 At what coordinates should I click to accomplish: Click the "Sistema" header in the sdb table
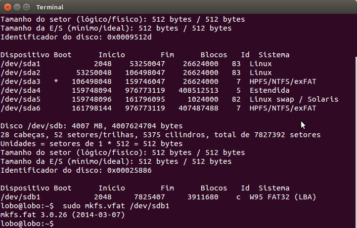point(274,188)
